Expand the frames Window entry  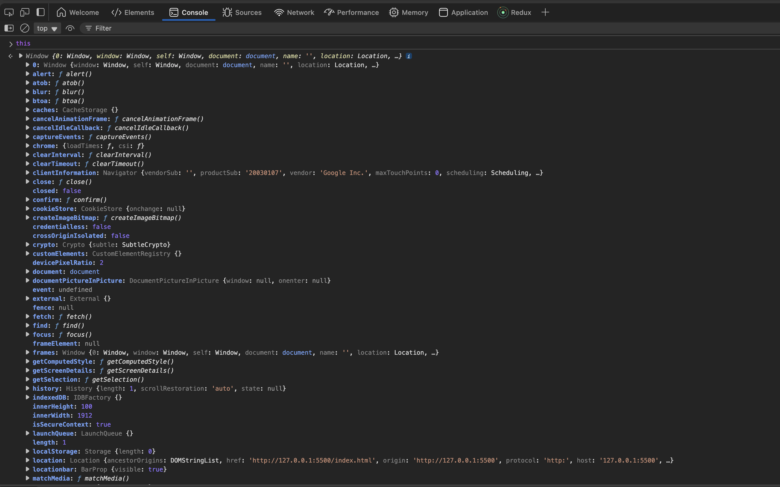(27, 352)
